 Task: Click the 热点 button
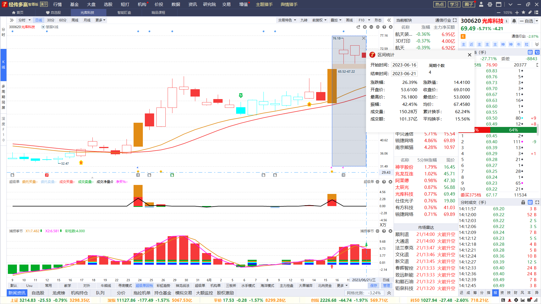click(x=439, y=4)
